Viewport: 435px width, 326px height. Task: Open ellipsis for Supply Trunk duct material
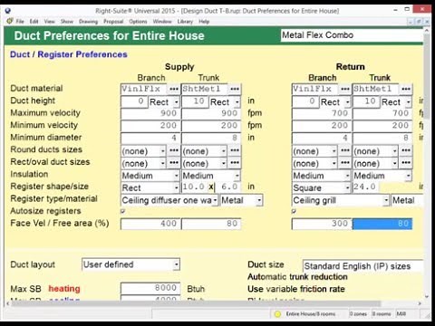(x=235, y=89)
